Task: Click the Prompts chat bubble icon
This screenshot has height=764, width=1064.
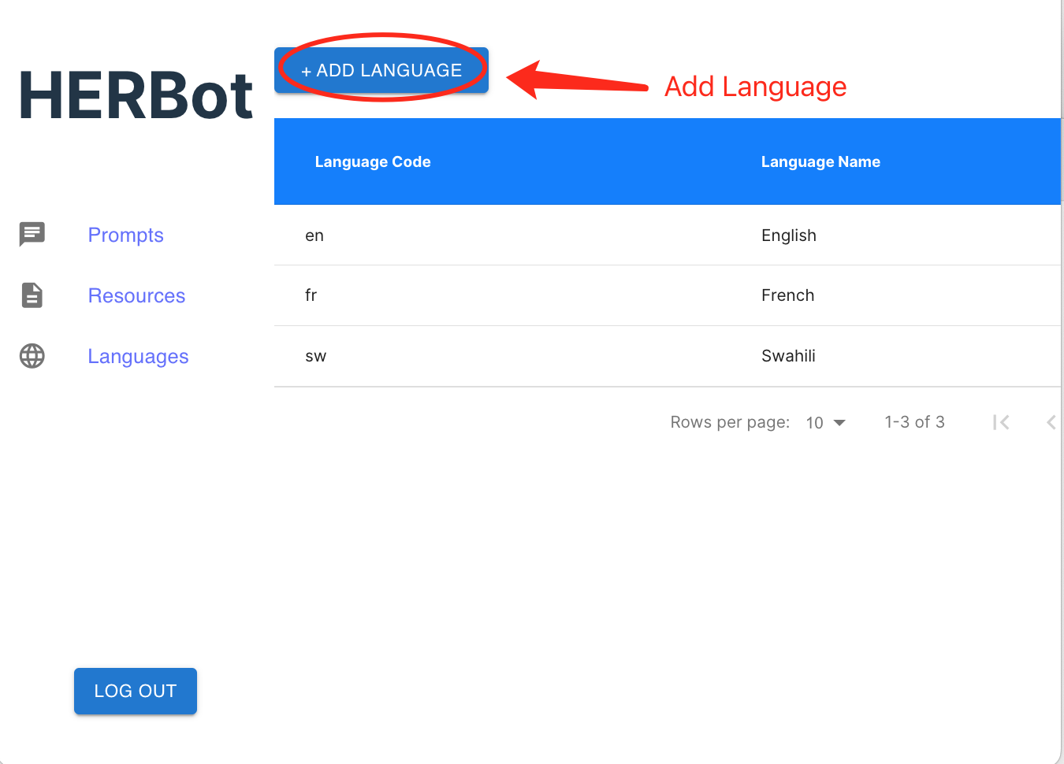Action: coord(32,234)
